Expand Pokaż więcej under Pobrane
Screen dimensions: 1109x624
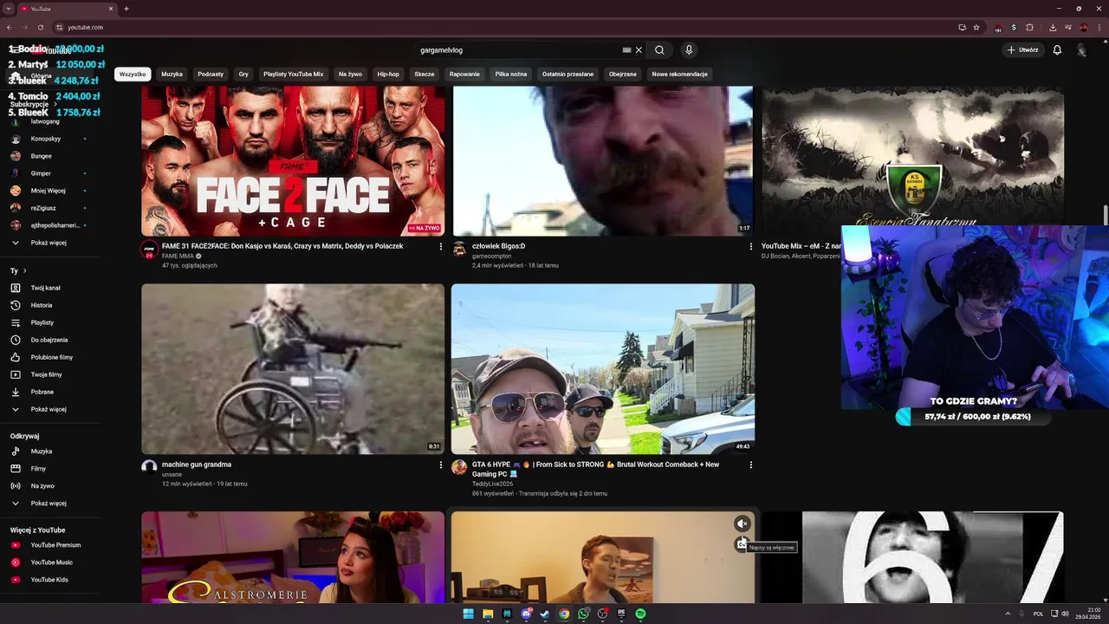coord(48,409)
